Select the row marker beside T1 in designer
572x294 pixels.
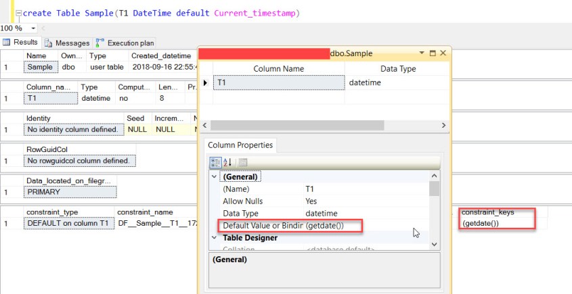207,82
